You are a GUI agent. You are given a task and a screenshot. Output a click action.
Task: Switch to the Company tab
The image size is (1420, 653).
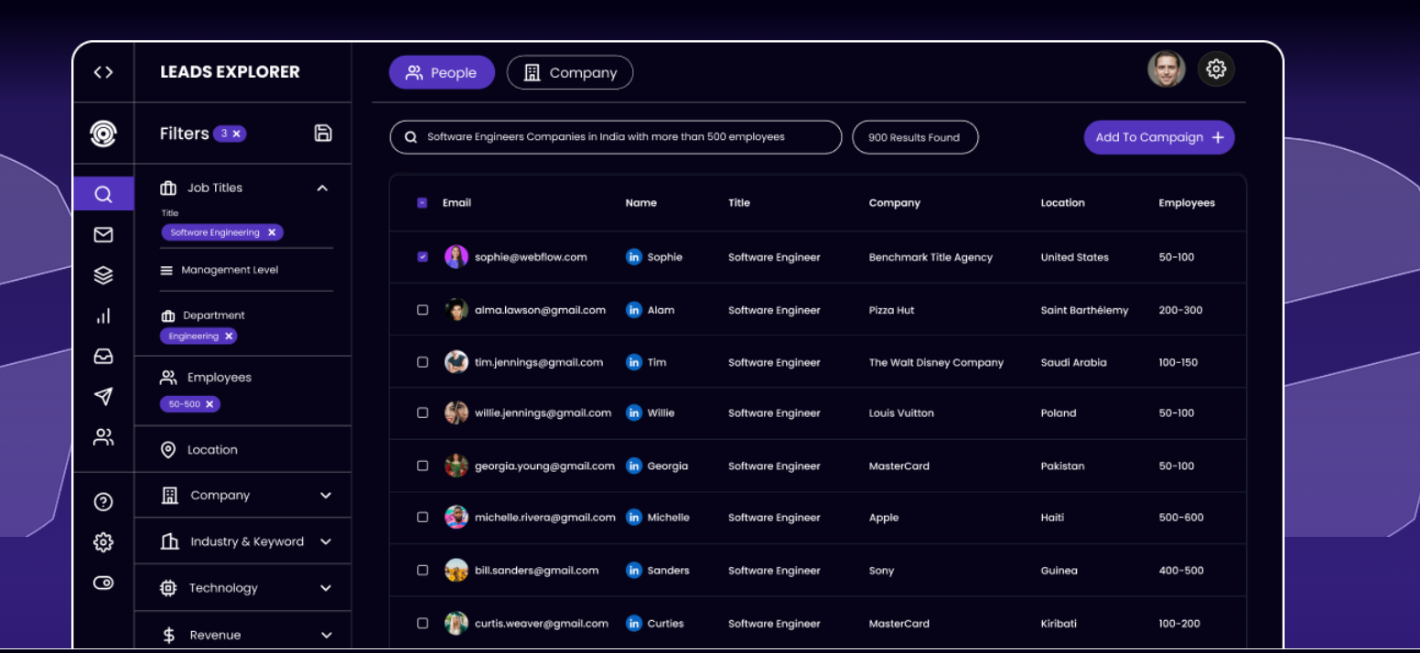569,72
